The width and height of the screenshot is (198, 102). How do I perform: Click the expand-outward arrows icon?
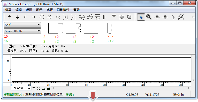(157, 17)
